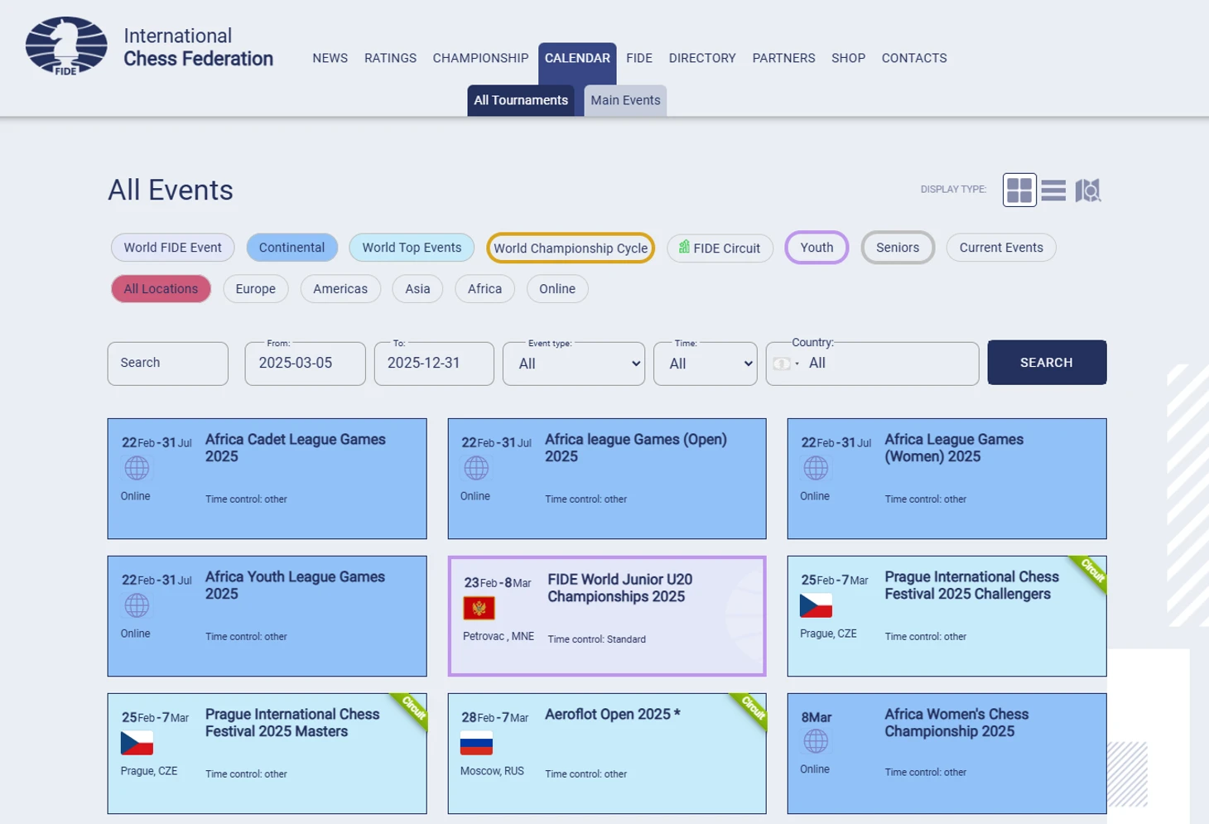This screenshot has width=1209, height=824.
Task: Toggle the Continental filter chip
Action: [x=291, y=248]
